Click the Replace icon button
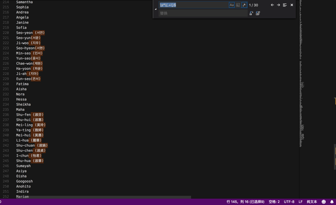The height and width of the screenshot is (205, 336). click(251, 13)
